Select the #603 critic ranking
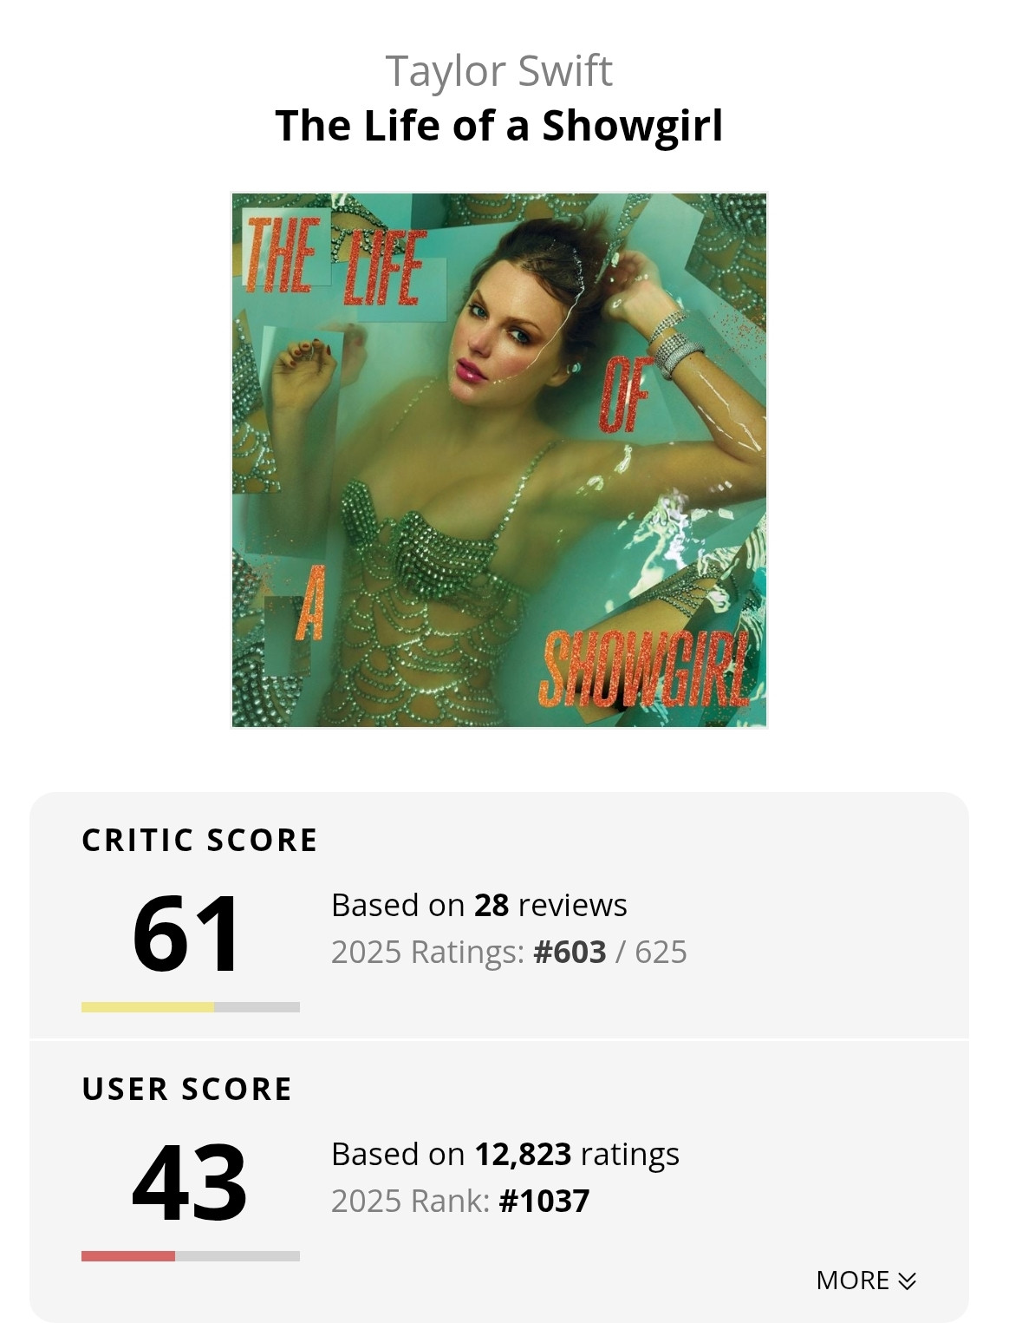The image size is (1009, 1323). [x=570, y=953]
